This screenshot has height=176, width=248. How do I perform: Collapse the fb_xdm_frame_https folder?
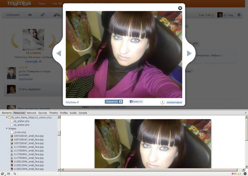[7, 118]
